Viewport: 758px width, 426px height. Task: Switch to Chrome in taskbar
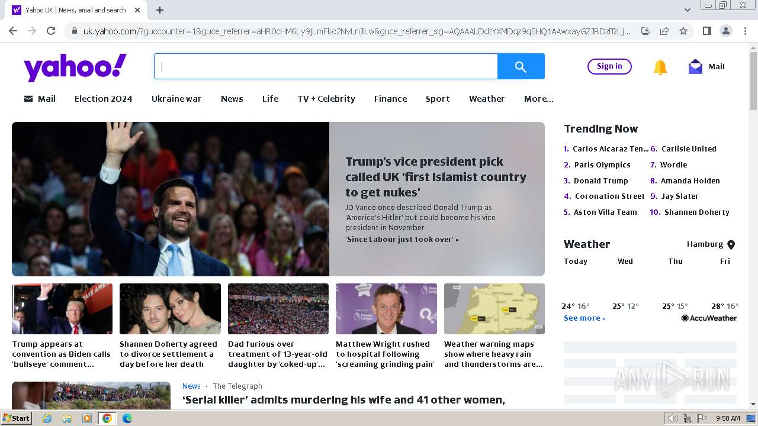point(107,418)
